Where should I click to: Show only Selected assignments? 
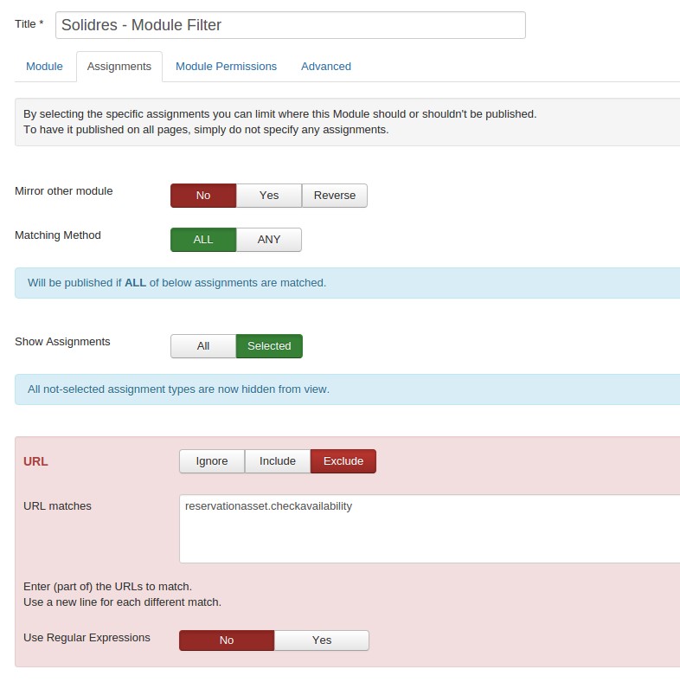(269, 346)
